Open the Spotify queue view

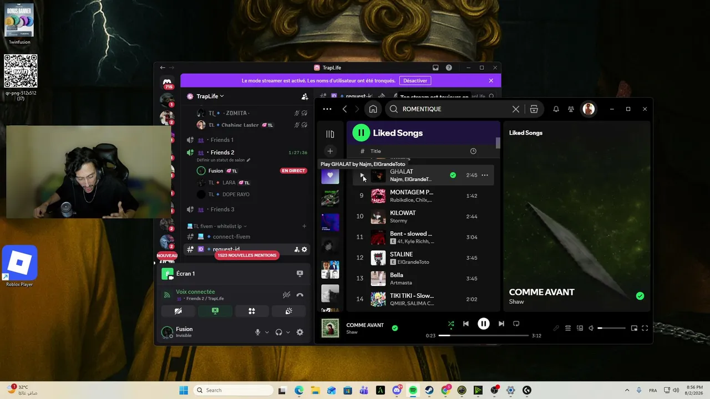[x=568, y=328]
